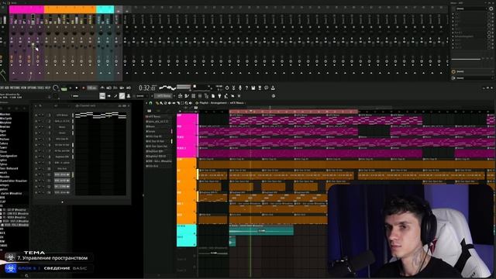The width and height of the screenshot is (496, 279).
Task: Expand pattern selector arrow next to mFX Reese
Action: [x=174, y=96]
